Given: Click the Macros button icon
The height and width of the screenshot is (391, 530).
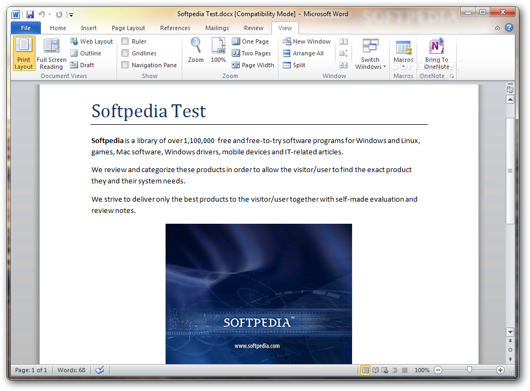Looking at the screenshot, I should [403, 47].
